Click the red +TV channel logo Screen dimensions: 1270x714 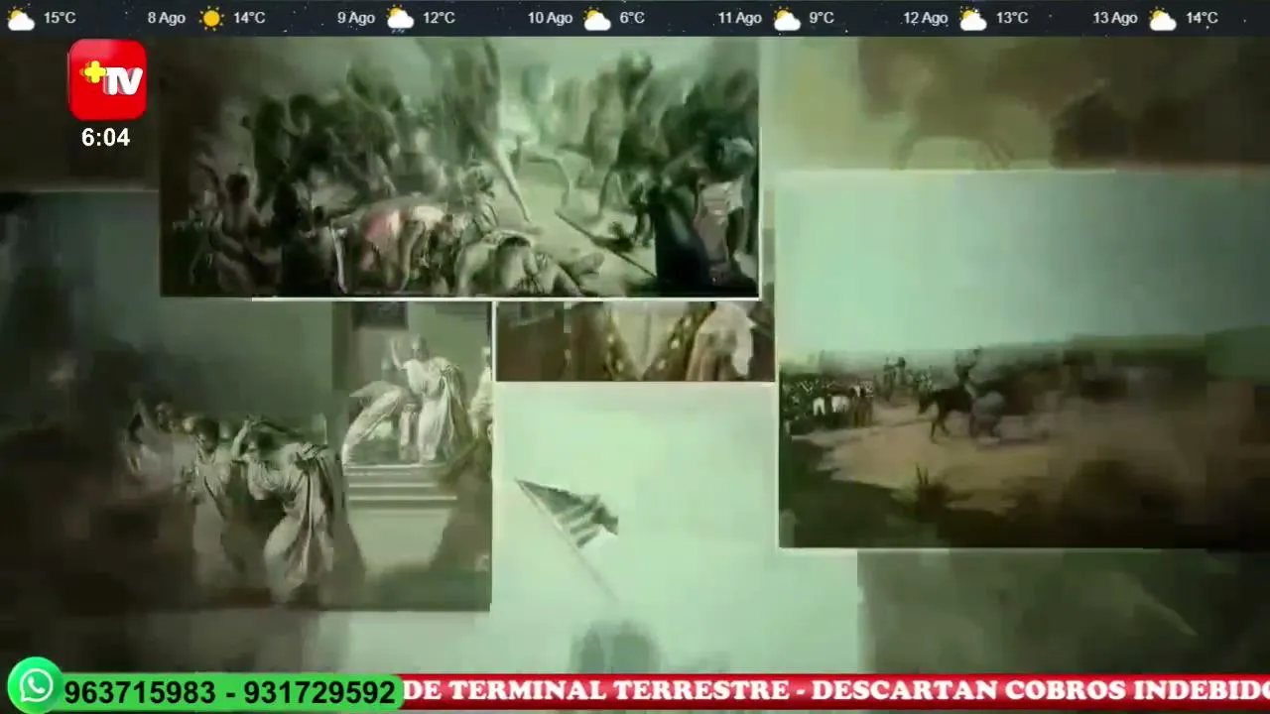click(x=107, y=79)
